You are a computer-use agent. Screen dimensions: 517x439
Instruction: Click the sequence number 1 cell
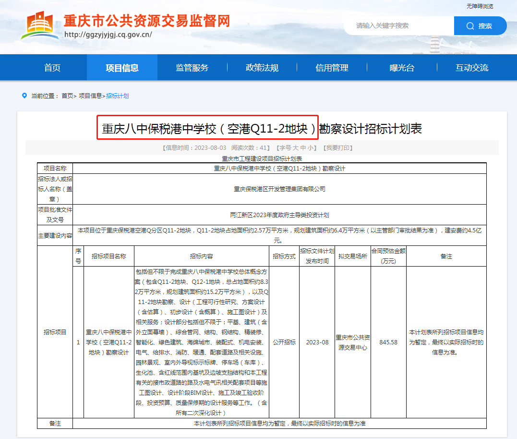click(x=78, y=342)
